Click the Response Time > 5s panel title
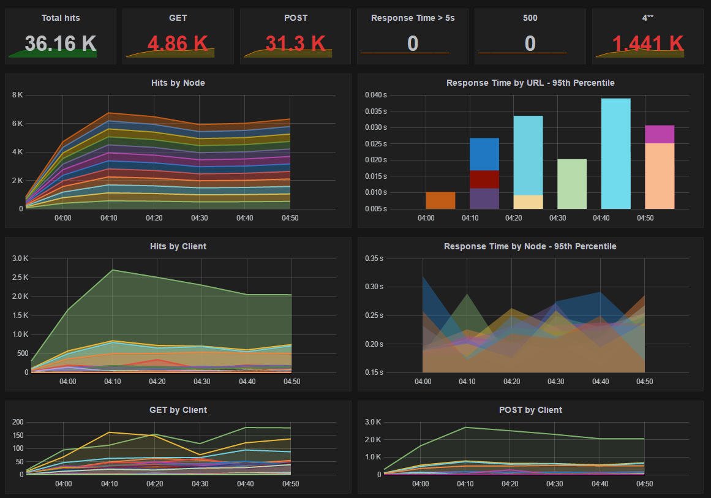 [x=413, y=18]
